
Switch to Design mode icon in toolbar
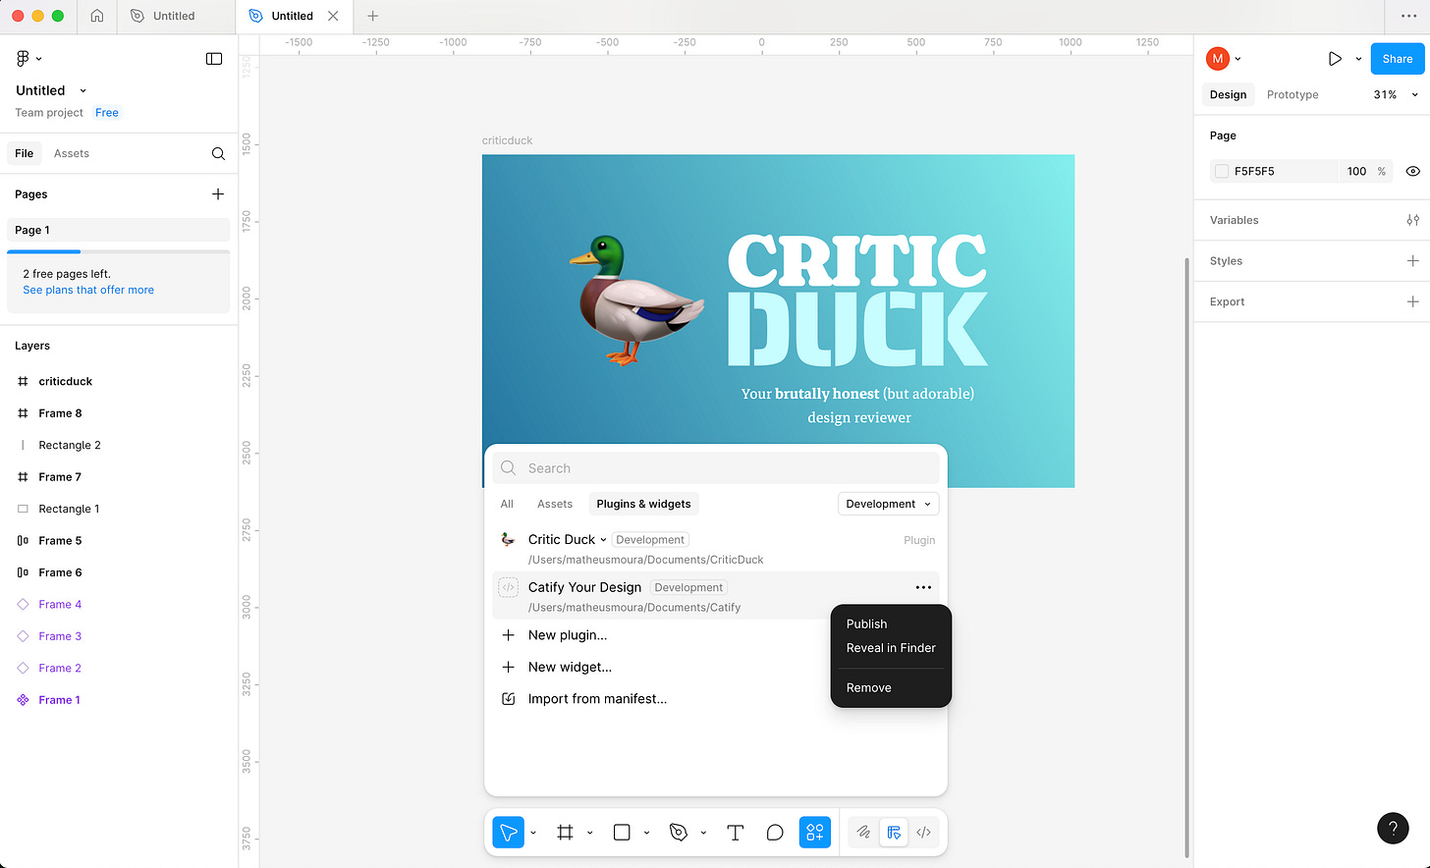coord(894,832)
